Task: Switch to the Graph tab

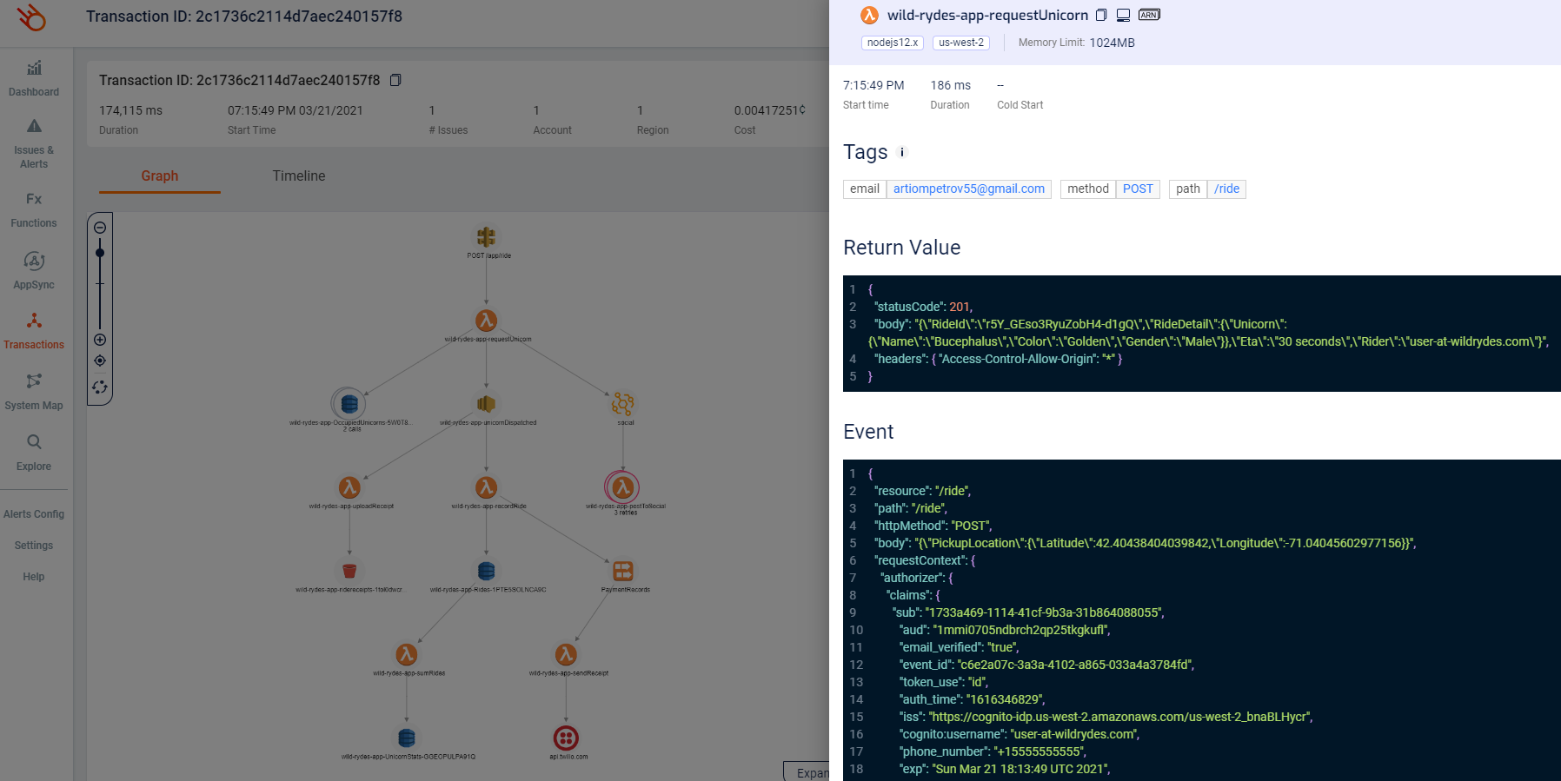Action: point(160,175)
